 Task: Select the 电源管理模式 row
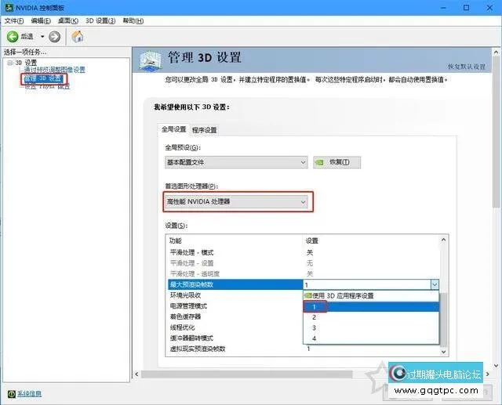pos(235,306)
